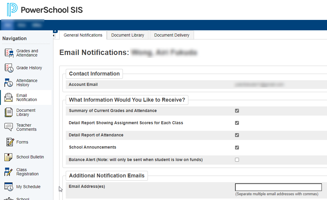Viewport: 327px width, 200px height.
Task: Switch to the Document Library tab
Action: [128, 35]
